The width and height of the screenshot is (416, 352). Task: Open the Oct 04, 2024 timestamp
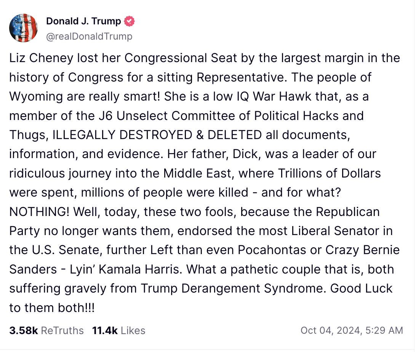coord(330,330)
